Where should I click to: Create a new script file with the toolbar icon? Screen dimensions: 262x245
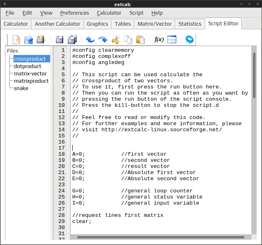[16, 40]
